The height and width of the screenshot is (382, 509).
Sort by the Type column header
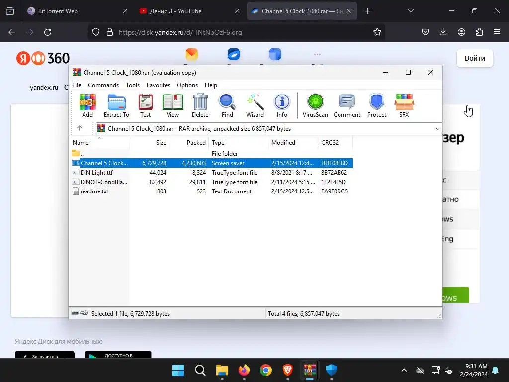(x=239, y=143)
